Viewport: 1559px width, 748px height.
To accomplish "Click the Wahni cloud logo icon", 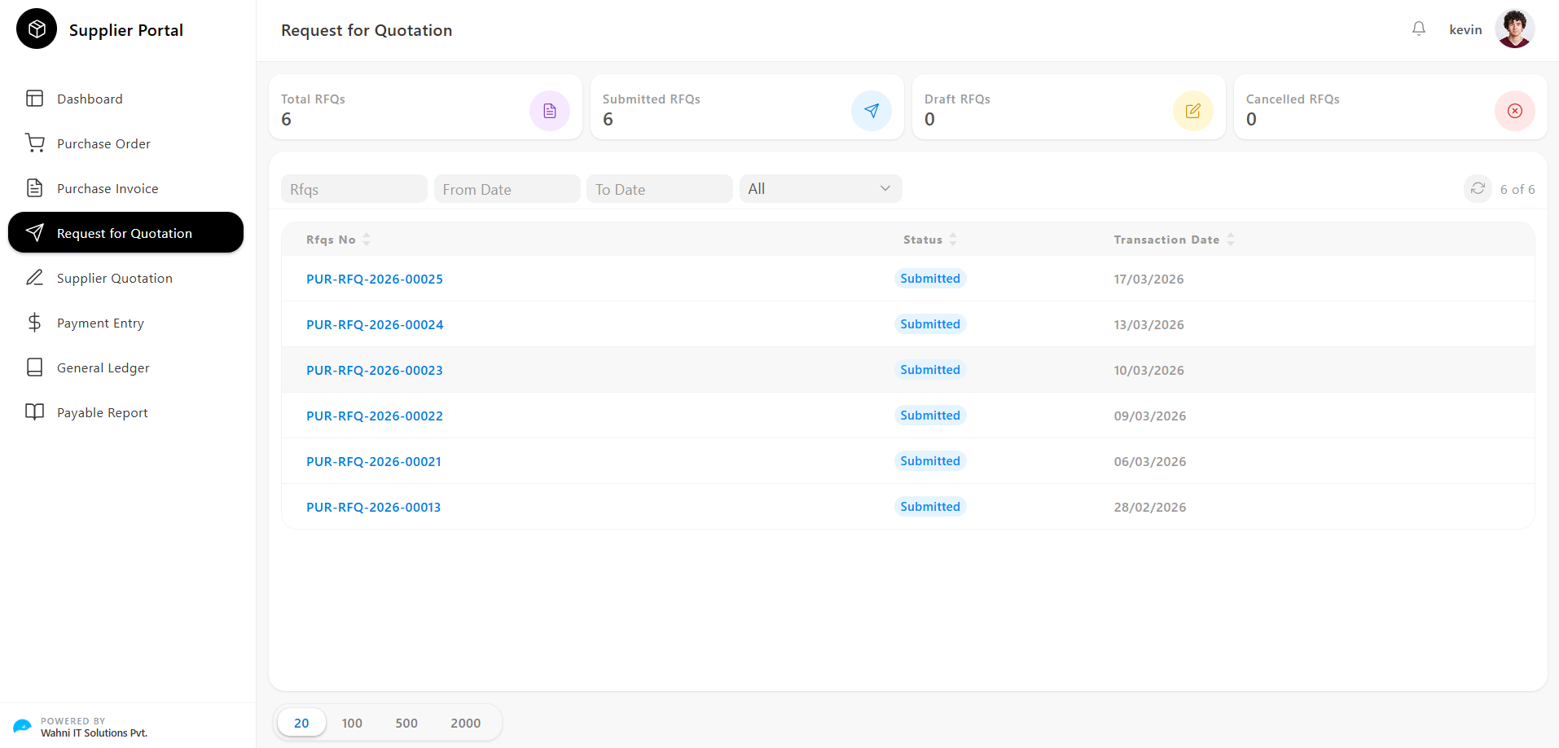I will [x=22, y=726].
